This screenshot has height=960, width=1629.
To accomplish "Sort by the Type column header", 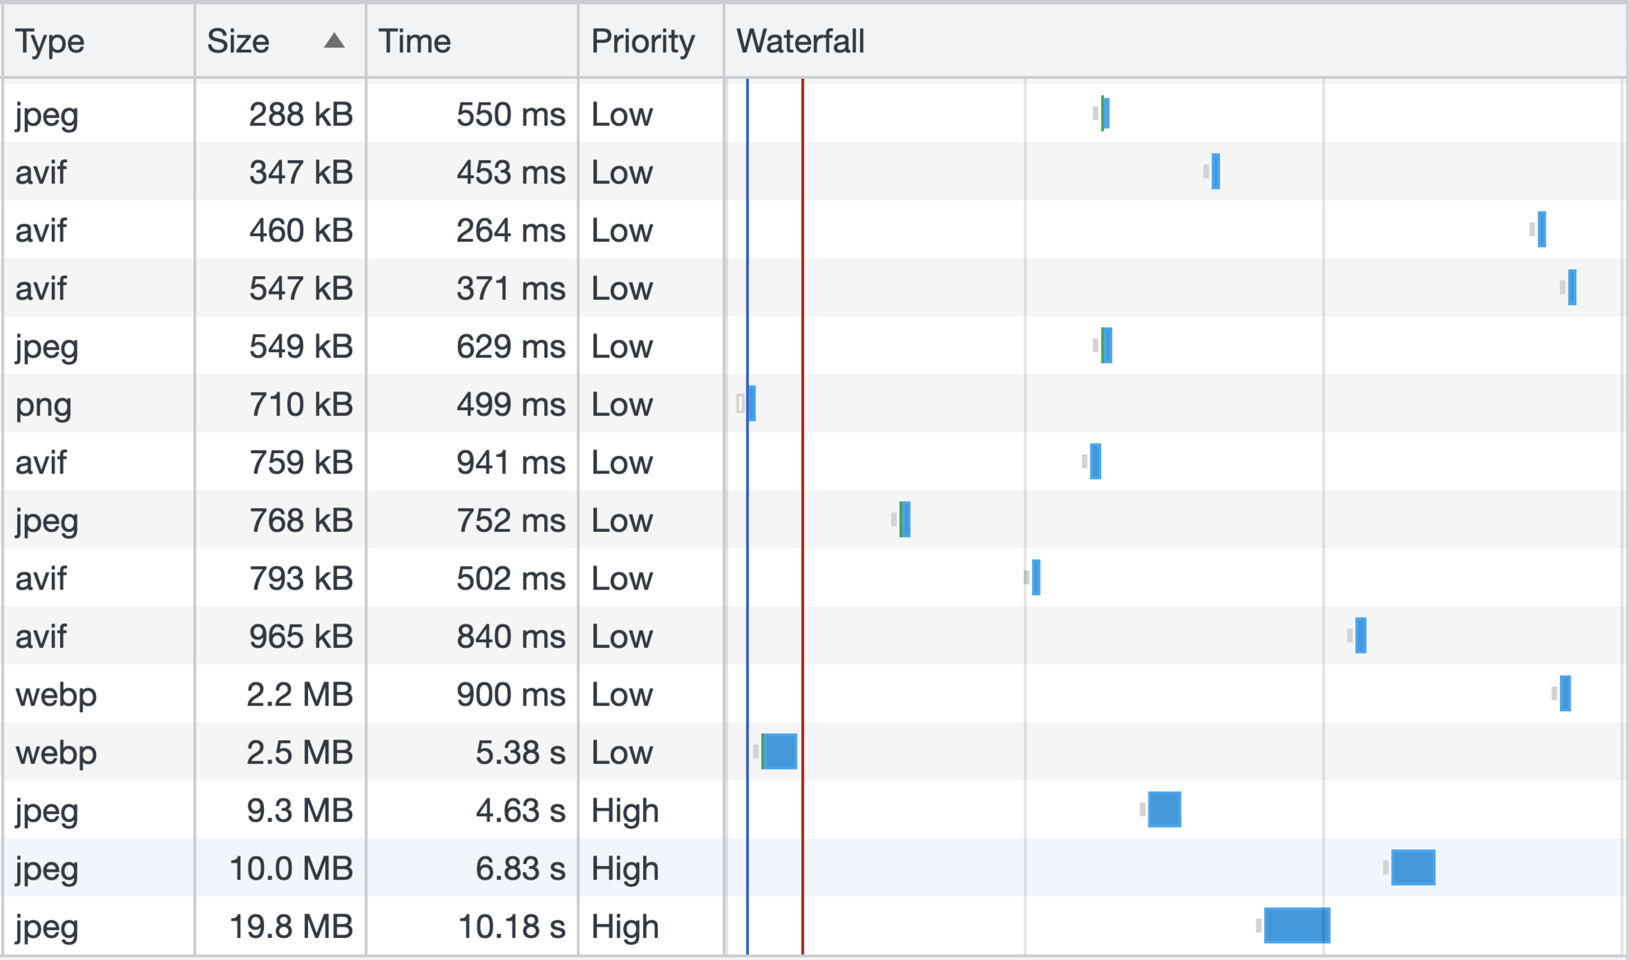I will click(50, 41).
